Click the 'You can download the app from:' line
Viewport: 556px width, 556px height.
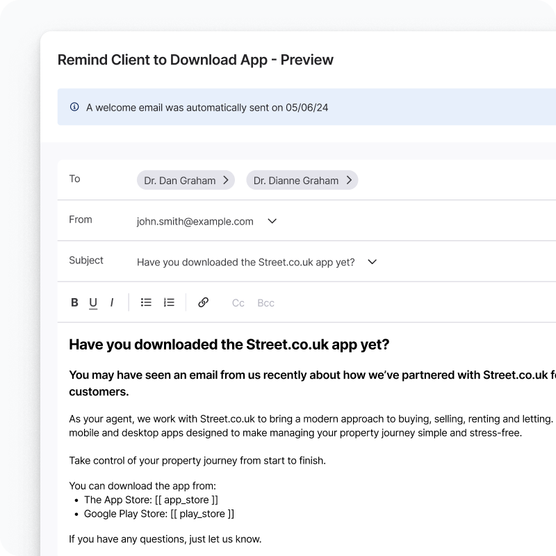tap(142, 486)
